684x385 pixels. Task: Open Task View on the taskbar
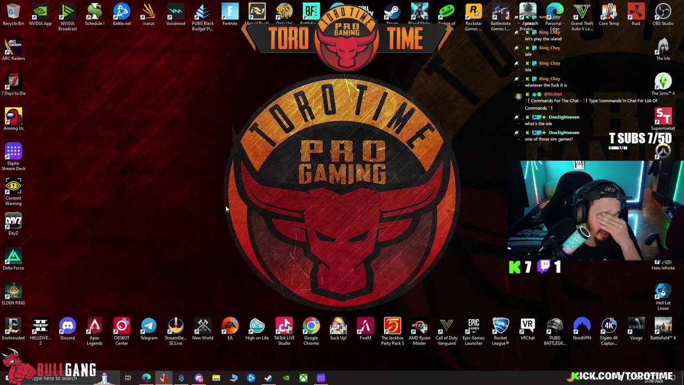(x=128, y=378)
